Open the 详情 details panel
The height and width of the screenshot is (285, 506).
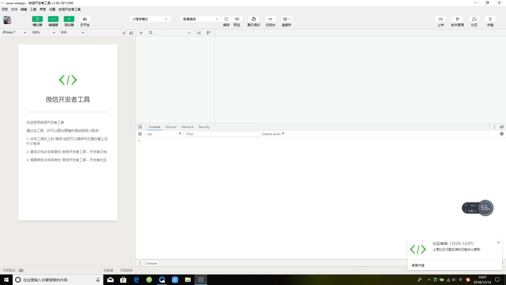(x=490, y=19)
